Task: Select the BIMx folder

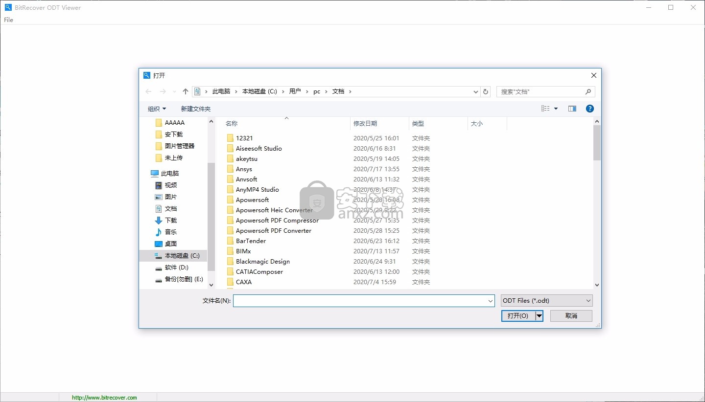Action: click(243, 251)
